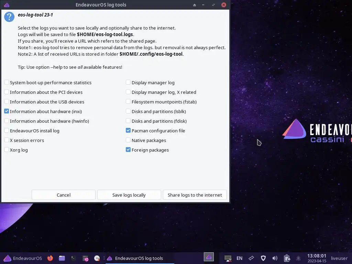Click the date 2023-04-15 in panel
The image size is (352, 264).
[x=317, y=261]
